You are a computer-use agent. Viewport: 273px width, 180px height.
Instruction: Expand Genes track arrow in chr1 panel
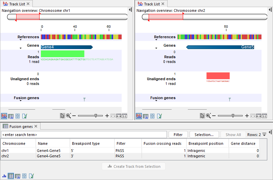point(21,48)
